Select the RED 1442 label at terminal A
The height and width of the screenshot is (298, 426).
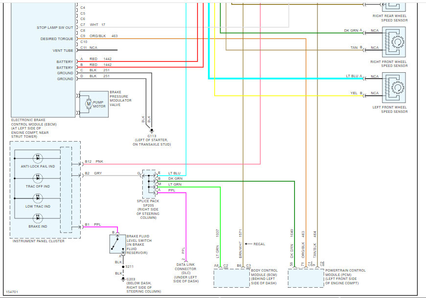pyautogui.click(x=101, y=59)
